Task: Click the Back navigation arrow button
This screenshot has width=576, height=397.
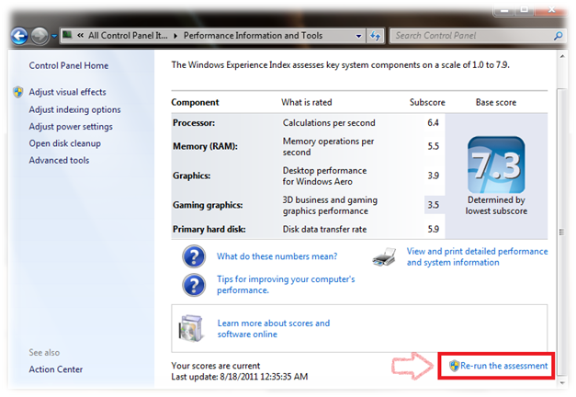Action: click(x=19, y=36)
